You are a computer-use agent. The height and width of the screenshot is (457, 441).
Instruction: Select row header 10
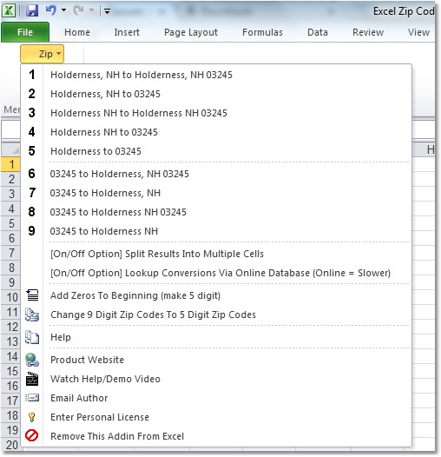pos(10,297)
